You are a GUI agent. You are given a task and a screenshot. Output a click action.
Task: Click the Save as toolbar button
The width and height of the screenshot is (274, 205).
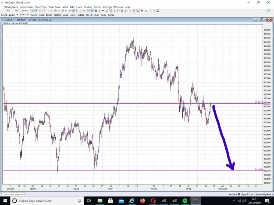[25, 10]
